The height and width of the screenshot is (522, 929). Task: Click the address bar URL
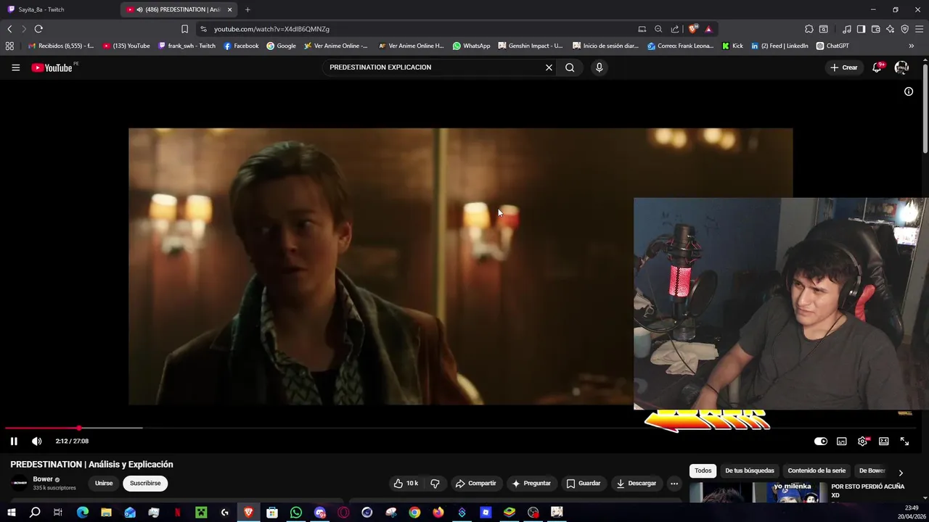pyautogui.click(x=271, y=29)
